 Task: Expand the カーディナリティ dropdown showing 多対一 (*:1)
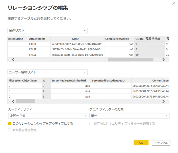(x=48, y=116)
